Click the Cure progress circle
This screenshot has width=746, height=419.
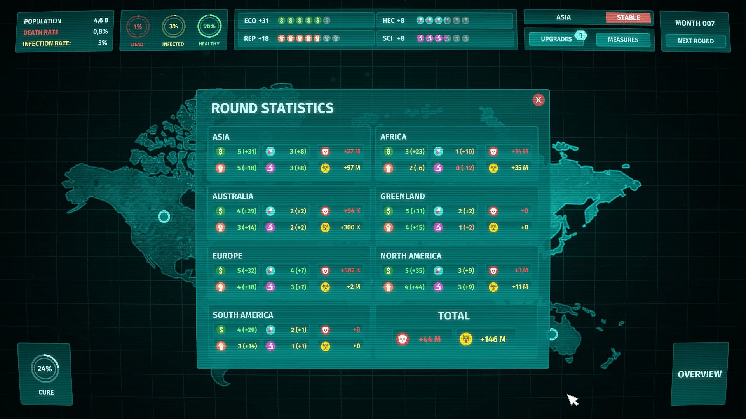point(45,369)
